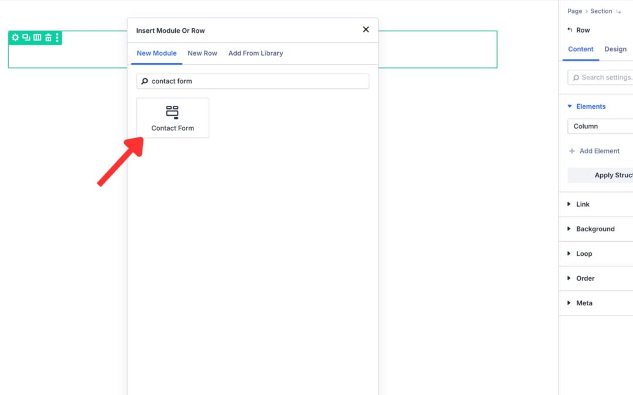Click the Search settings field

tap(600, 77)
